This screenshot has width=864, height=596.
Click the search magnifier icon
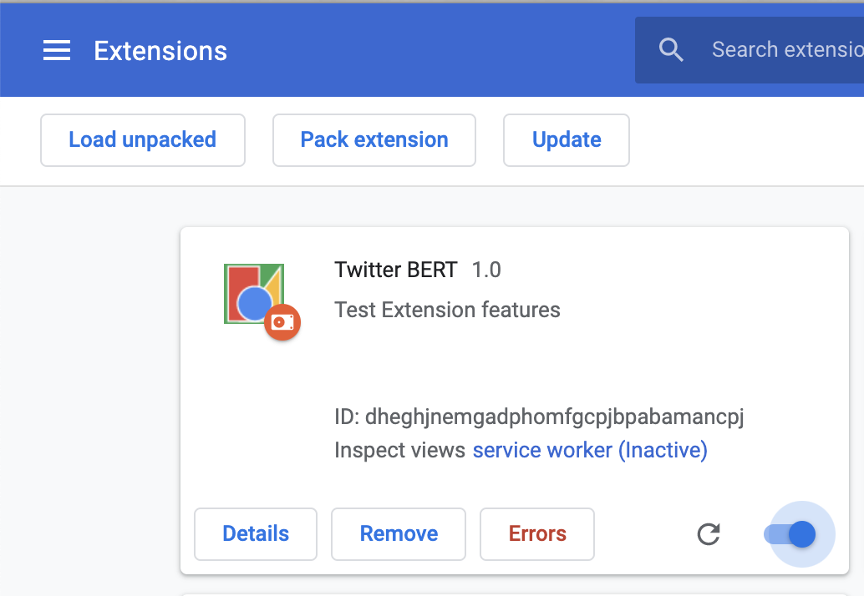671,50
